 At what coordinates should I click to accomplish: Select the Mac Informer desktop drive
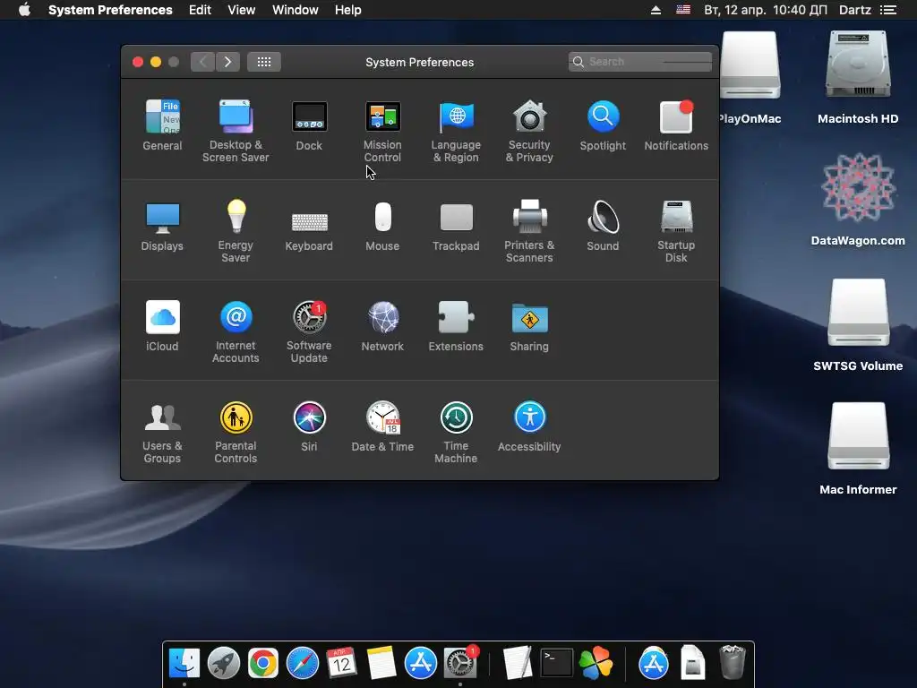click(x=858, y=449)
